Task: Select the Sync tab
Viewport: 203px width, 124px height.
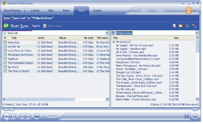Action: click(x=81, y=10)
